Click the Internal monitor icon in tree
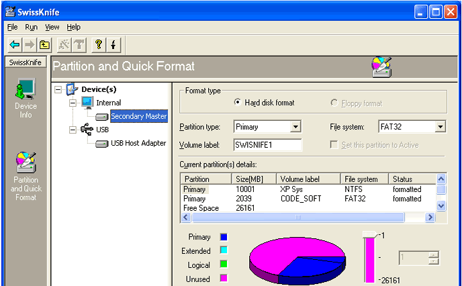Viewport: 462px width, 286px height. (x=87, y=103)
